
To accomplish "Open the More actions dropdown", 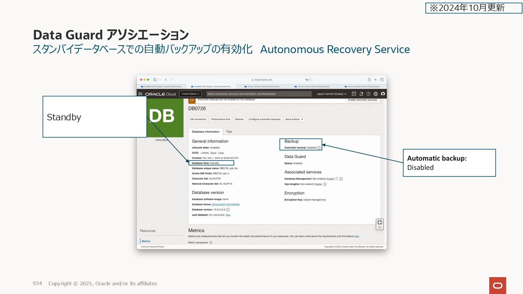I will tap(294, 119).
